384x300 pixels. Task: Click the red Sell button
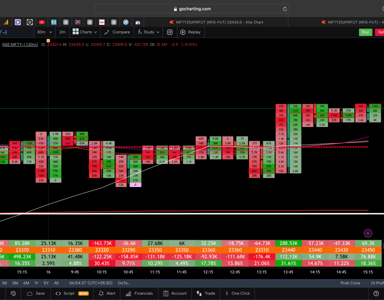[x=379, y=32]
